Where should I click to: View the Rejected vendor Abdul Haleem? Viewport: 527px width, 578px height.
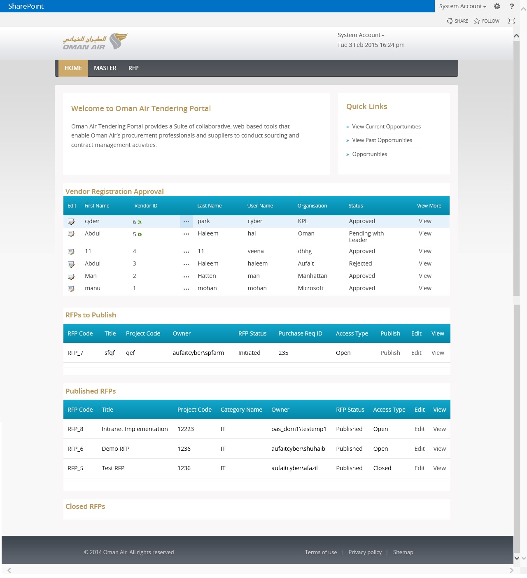coord(425,263)
